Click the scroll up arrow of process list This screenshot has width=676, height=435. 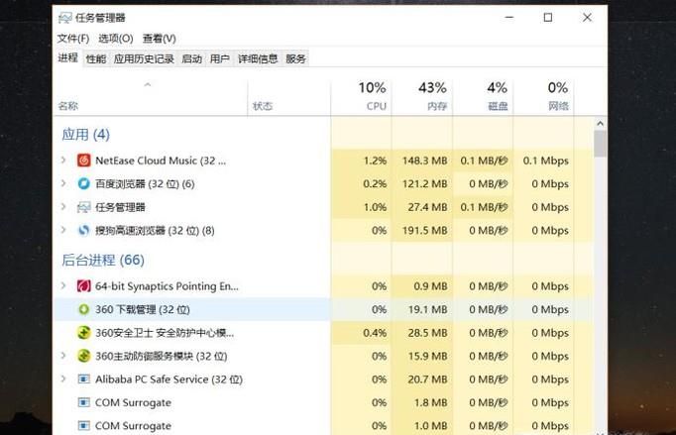600,124
